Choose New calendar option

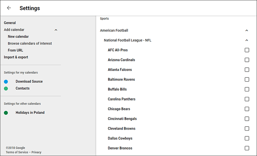pos(18,37)
